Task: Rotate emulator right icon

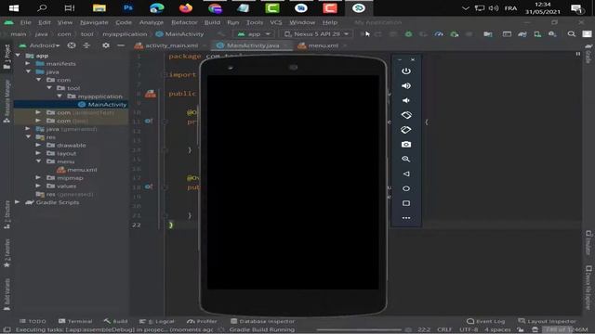Action: tap(406, 130)
